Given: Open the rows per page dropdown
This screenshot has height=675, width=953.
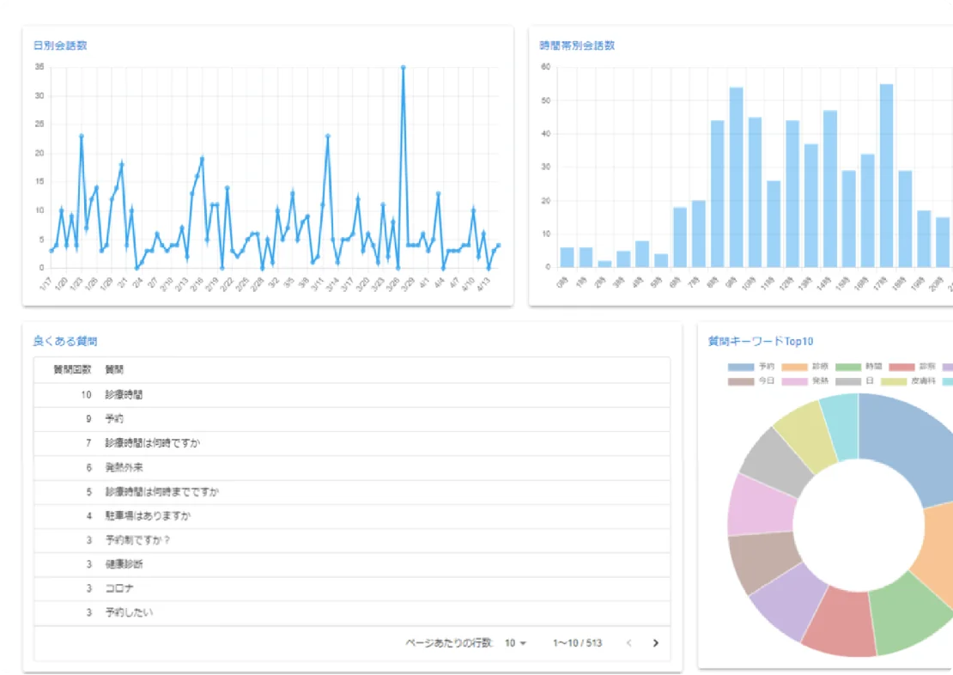Looking at the screenshot, I should click(x=515, y=642).
